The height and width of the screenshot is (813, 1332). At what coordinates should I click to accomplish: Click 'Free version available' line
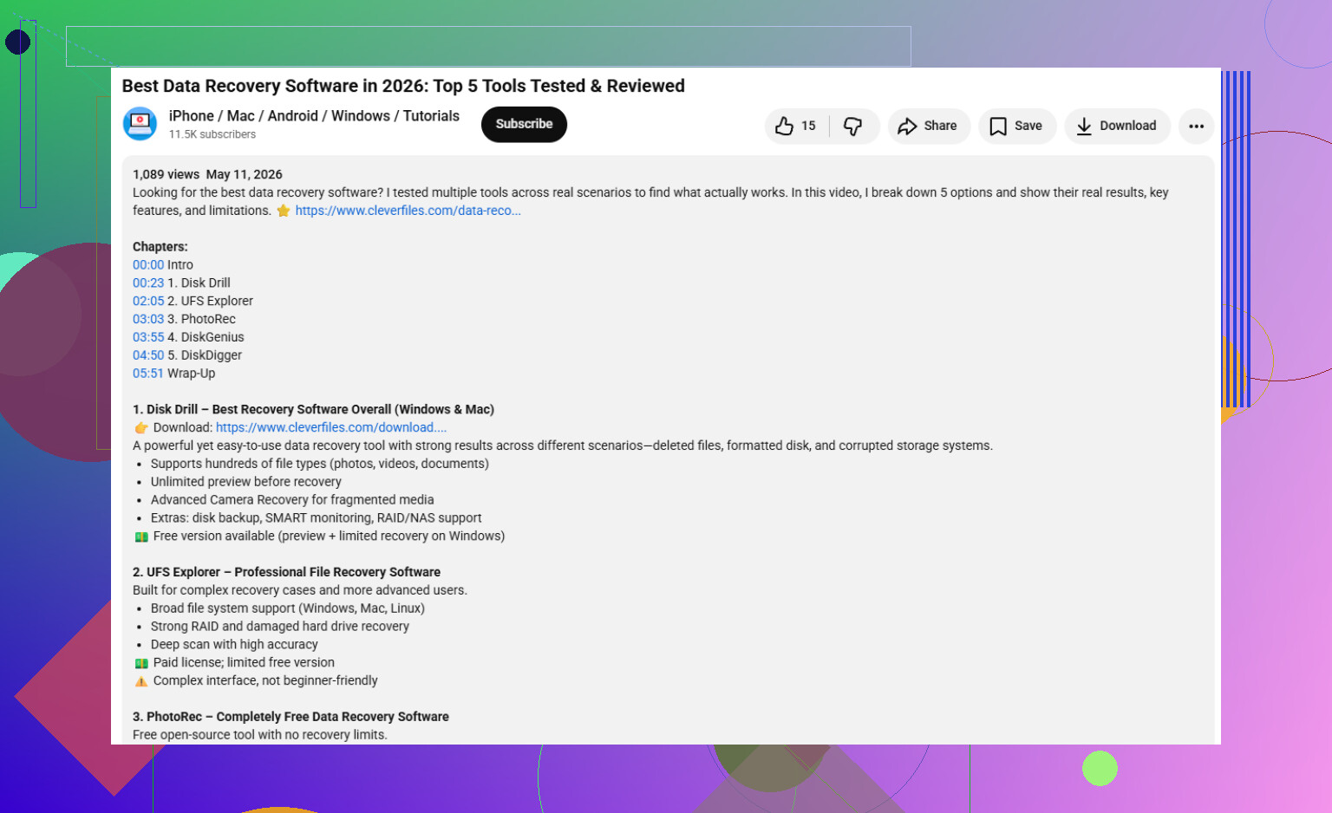tap(329, 537)
